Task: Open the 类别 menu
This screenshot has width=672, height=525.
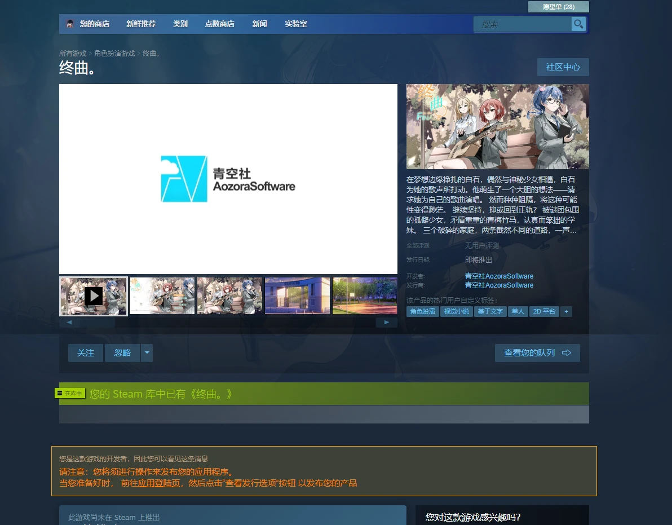Action: [x=180, y=24]
